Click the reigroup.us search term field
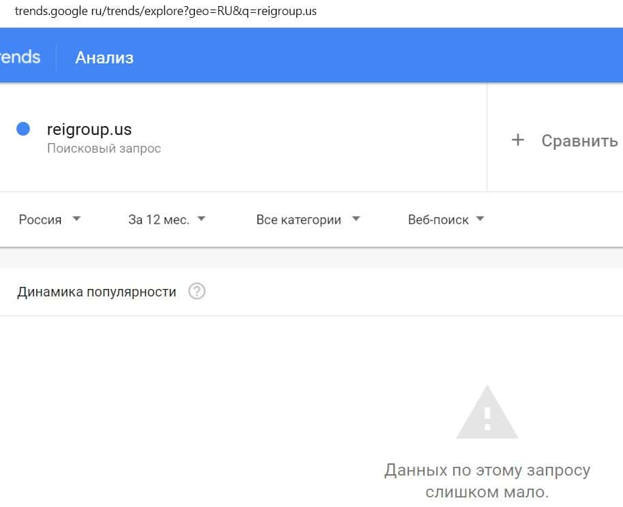Image resolution: width=623 pixels, height=507 pixels. click(89, 129)
